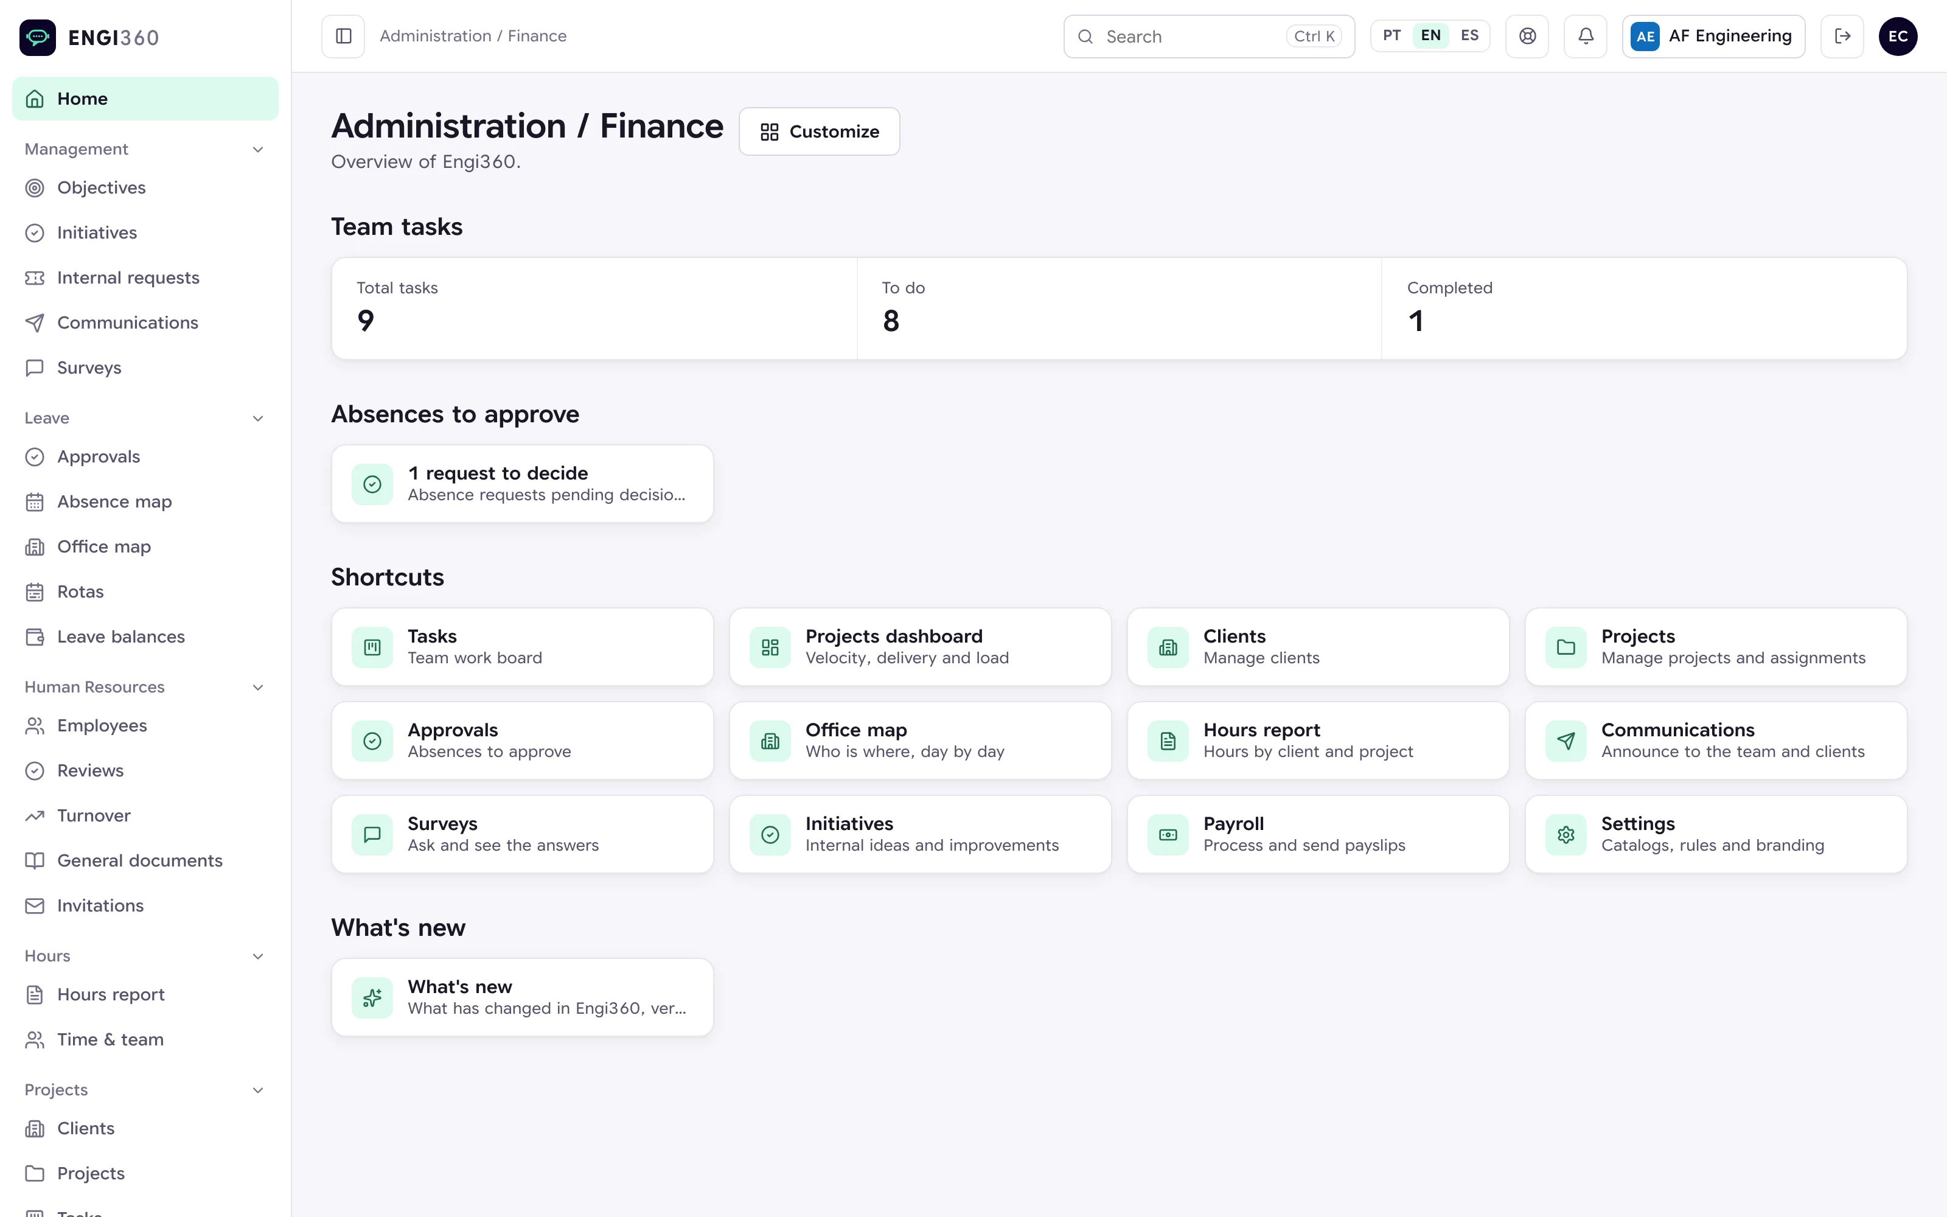
Task: Open Rotas in the sidebar
Action: [x=145, y=591]
